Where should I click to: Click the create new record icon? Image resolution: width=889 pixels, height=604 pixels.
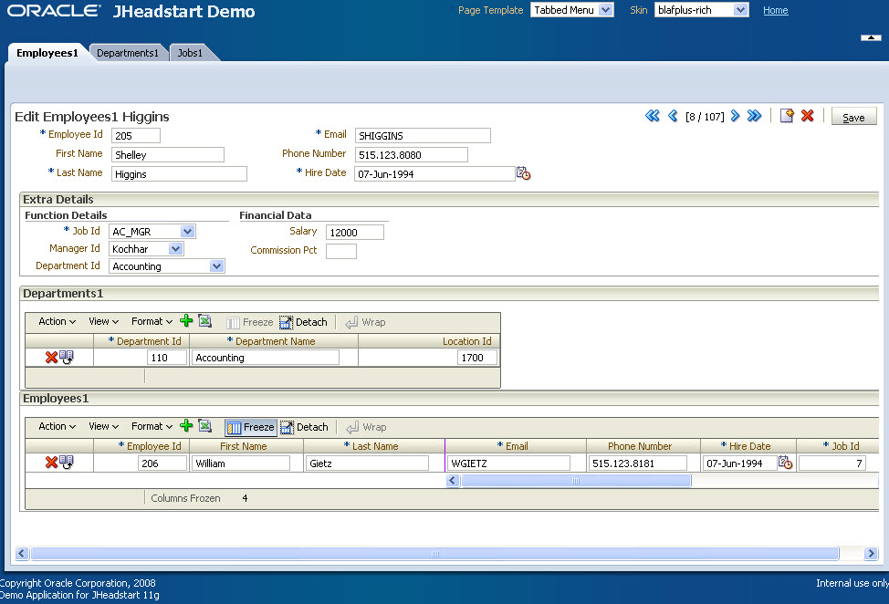tap(787, 116)
